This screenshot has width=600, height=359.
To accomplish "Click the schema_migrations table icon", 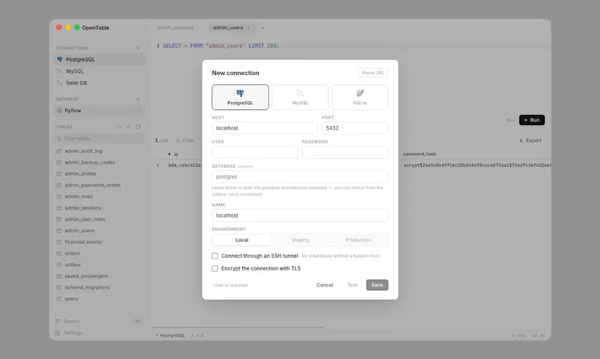I will click(x=59, y=288).
